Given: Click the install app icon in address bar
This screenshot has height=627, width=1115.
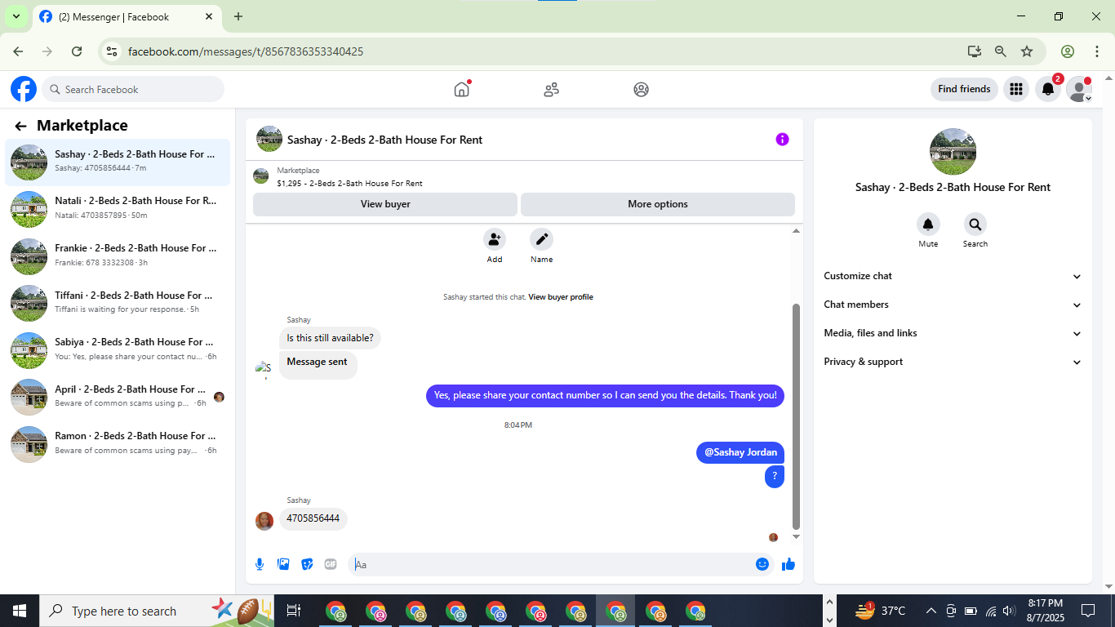Looking at the screenshot, I should point(975,51).
